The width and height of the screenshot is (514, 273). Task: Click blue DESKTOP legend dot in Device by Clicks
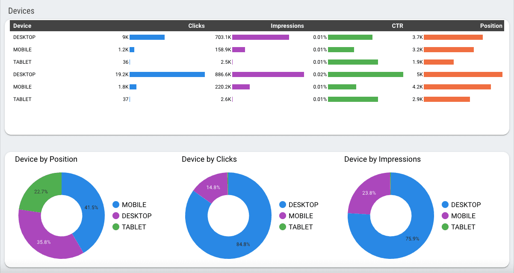283,205
